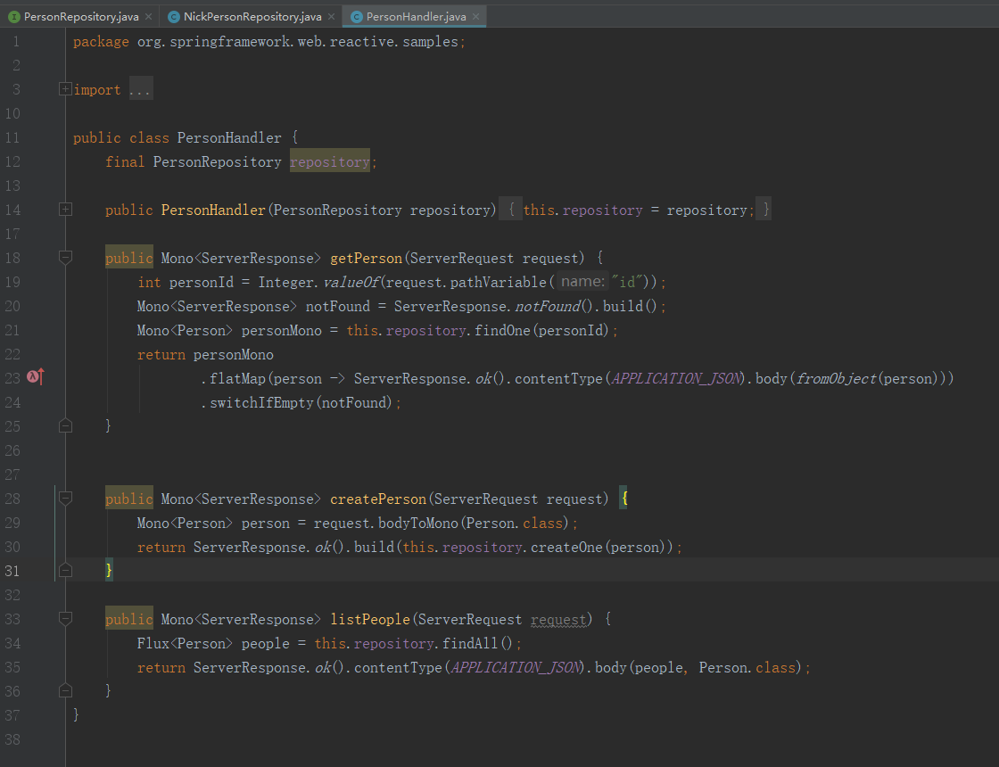Expand the folded import statements
This screenshot has height=767, width=999.
pos(65,88)
